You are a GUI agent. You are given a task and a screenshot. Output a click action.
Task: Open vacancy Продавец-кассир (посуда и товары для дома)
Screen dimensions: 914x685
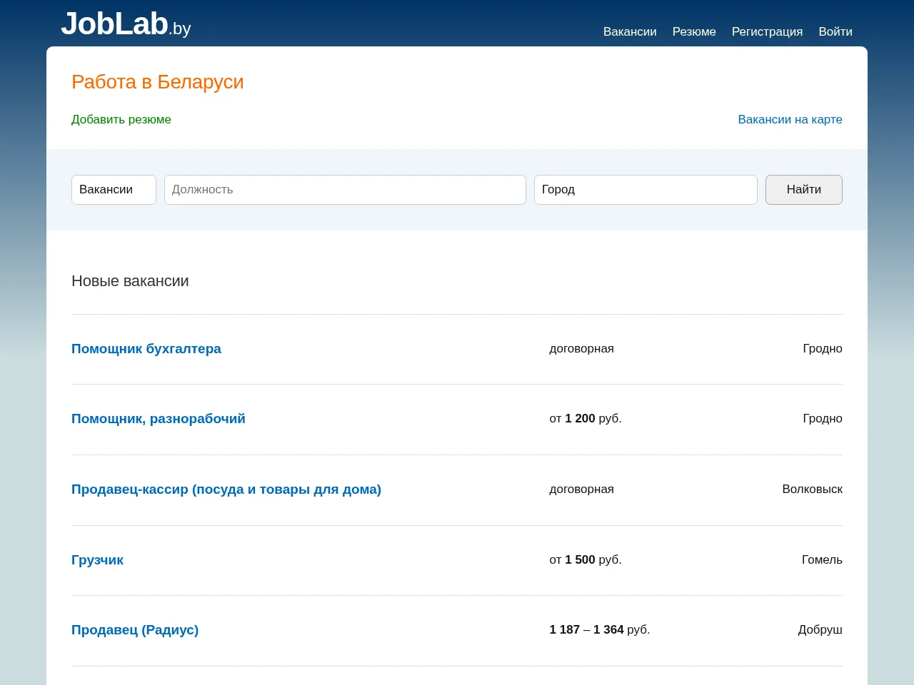click(x=226, y=489)
